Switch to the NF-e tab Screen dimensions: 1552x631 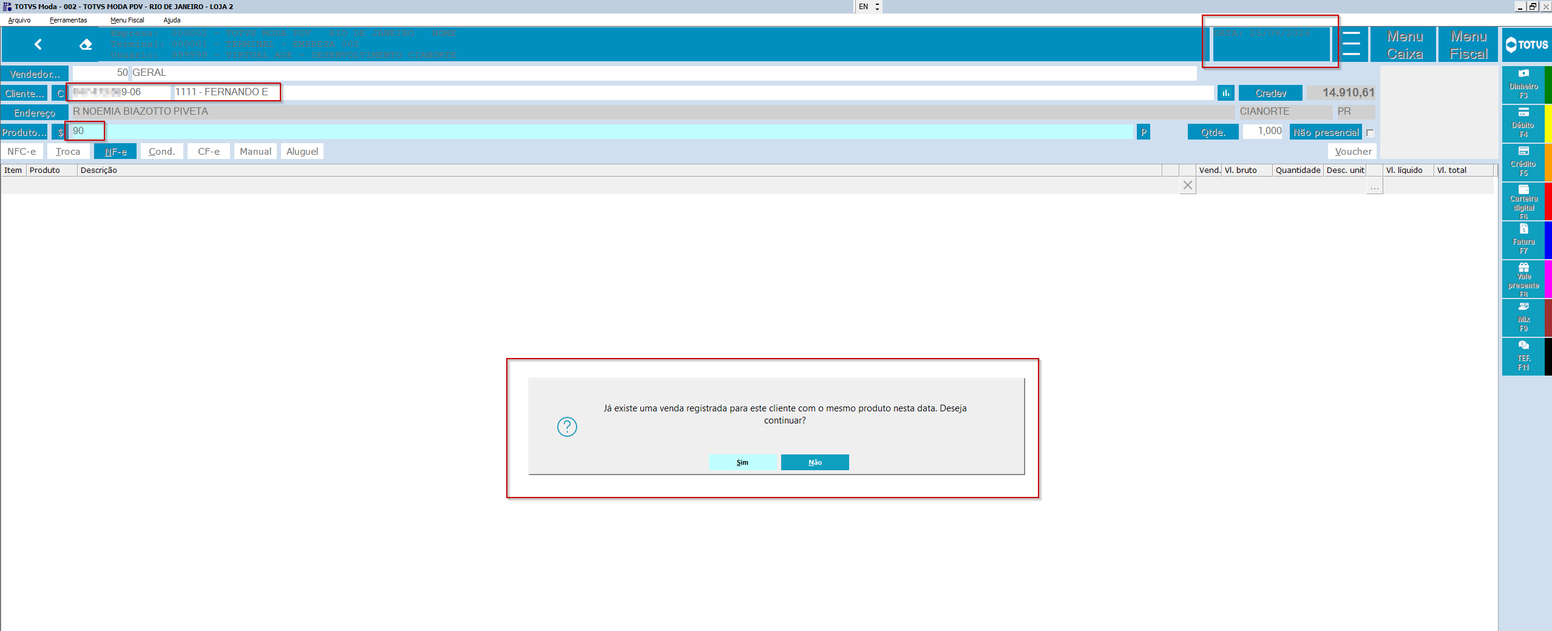pos(115,151)
